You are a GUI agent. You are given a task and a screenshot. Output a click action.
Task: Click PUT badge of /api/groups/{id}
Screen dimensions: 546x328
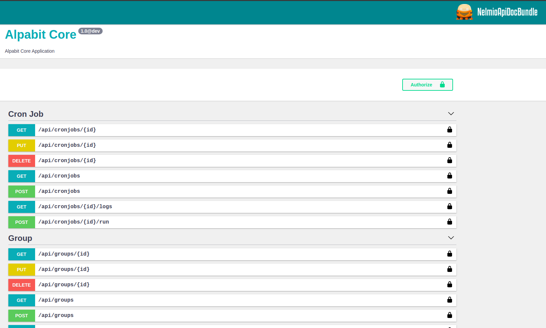tap(22, 270)
